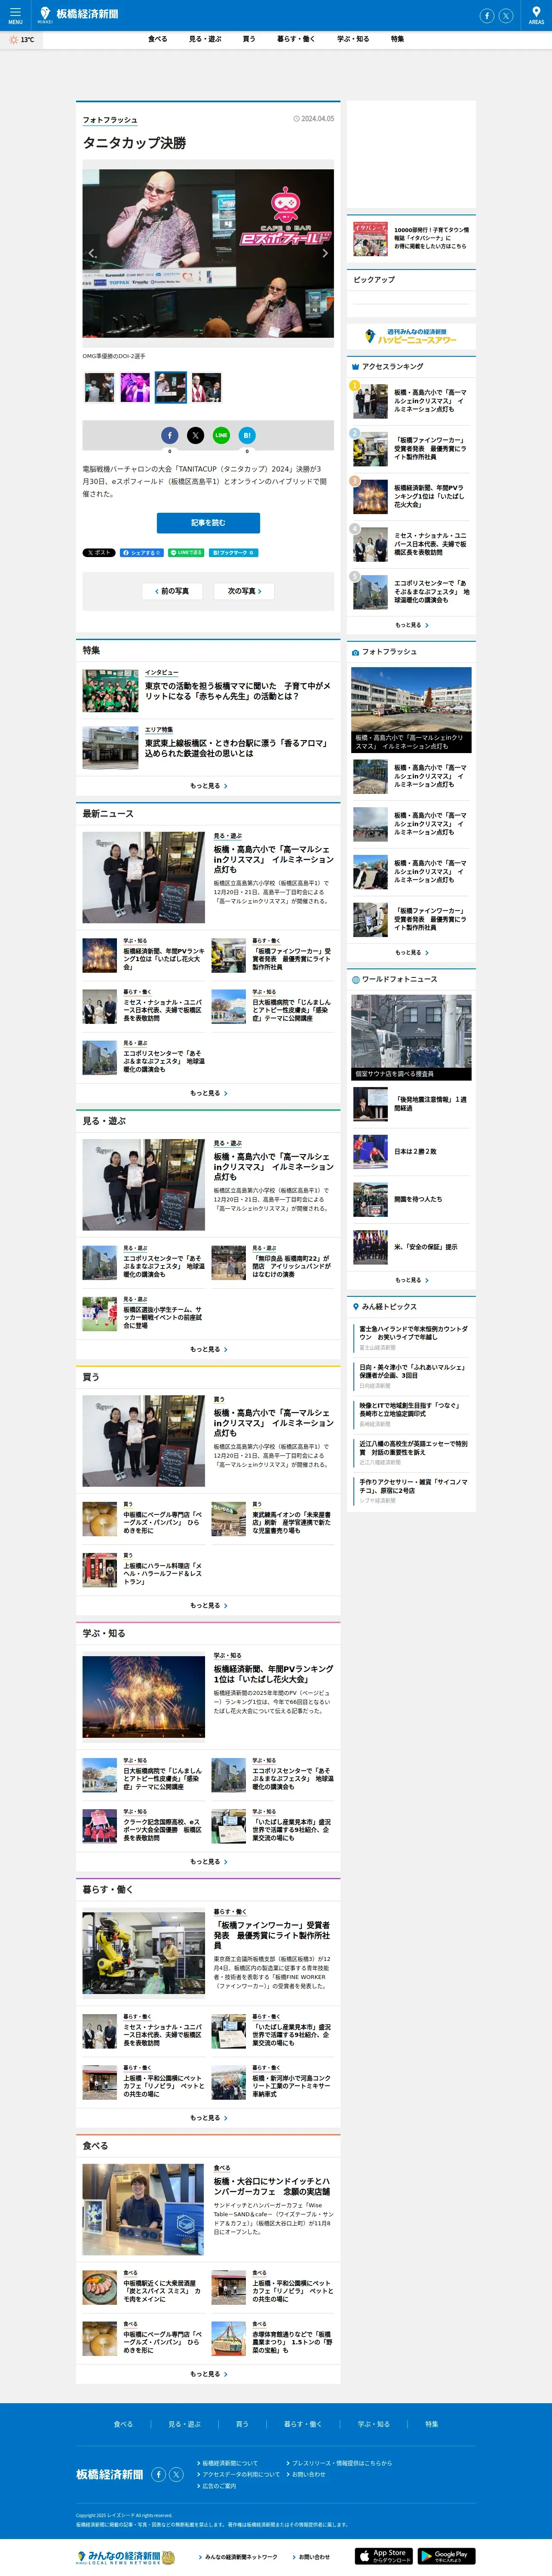Expand もっと見る under the 暮らす・働く section
552x2576 pixels.
click(208, 2117)
